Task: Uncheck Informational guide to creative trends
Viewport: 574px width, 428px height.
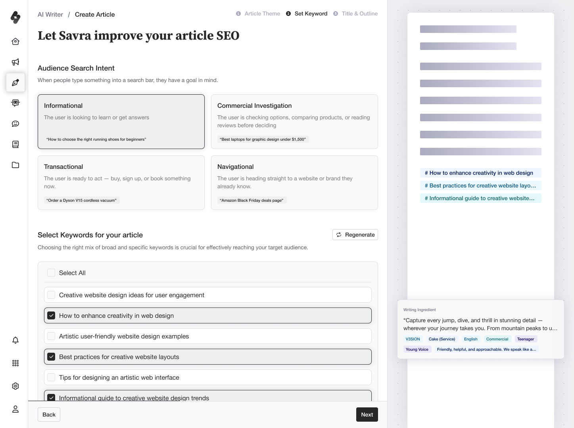Action: coord(51,397)
